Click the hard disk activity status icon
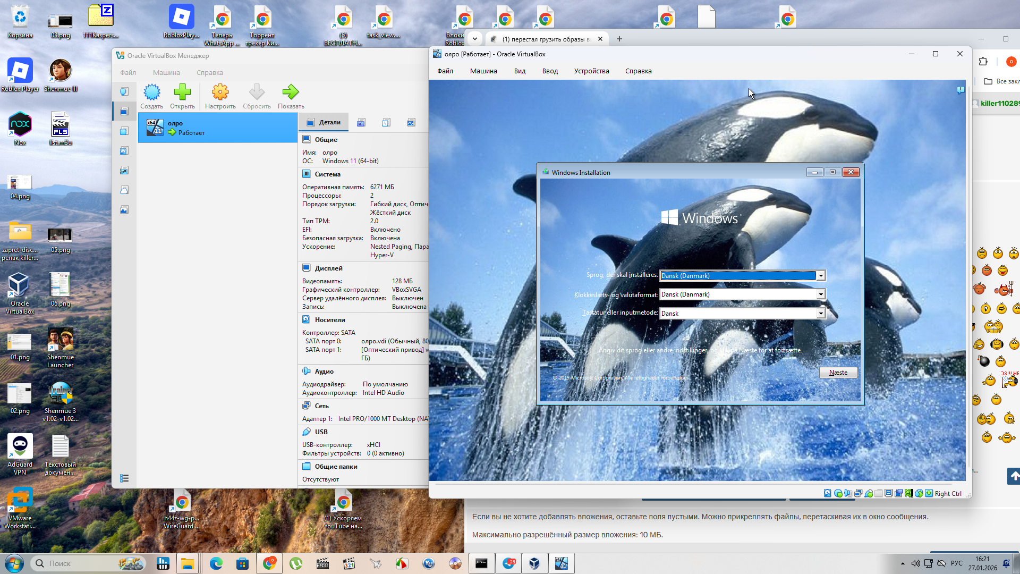 pyautogui.click(x=828, y=493)
